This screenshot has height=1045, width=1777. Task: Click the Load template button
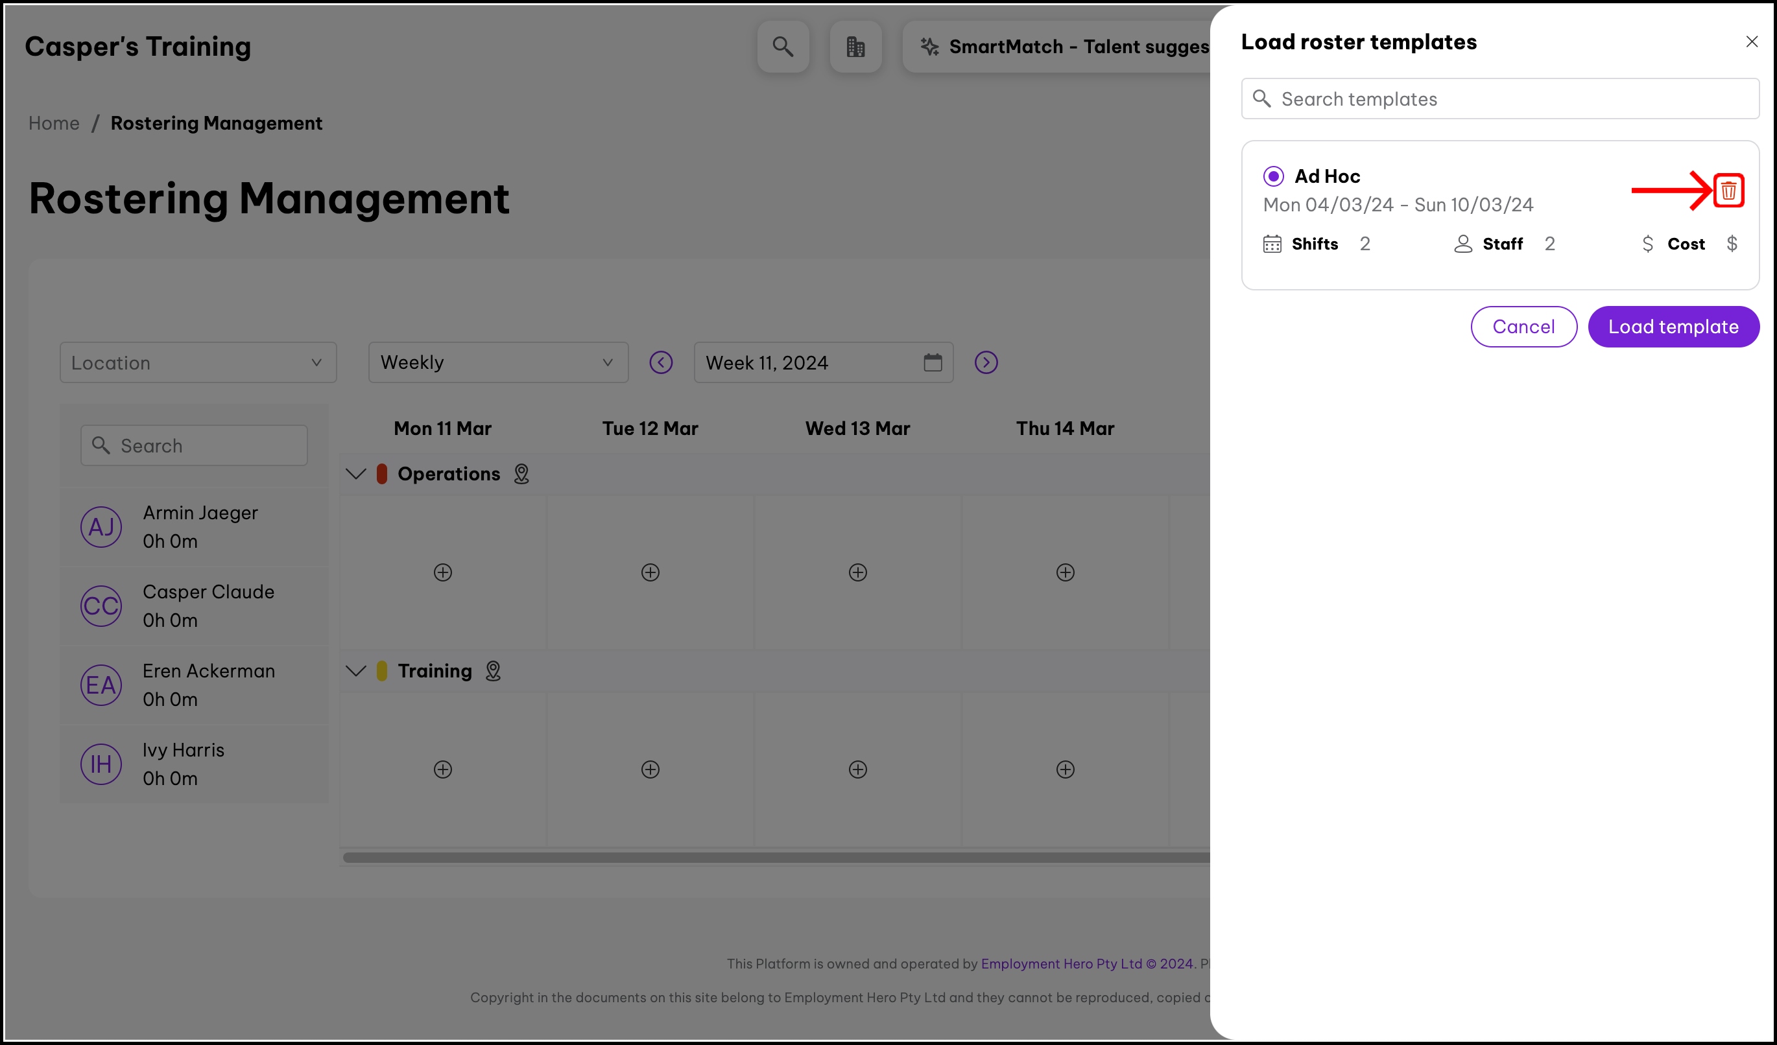pos(1673,326)
